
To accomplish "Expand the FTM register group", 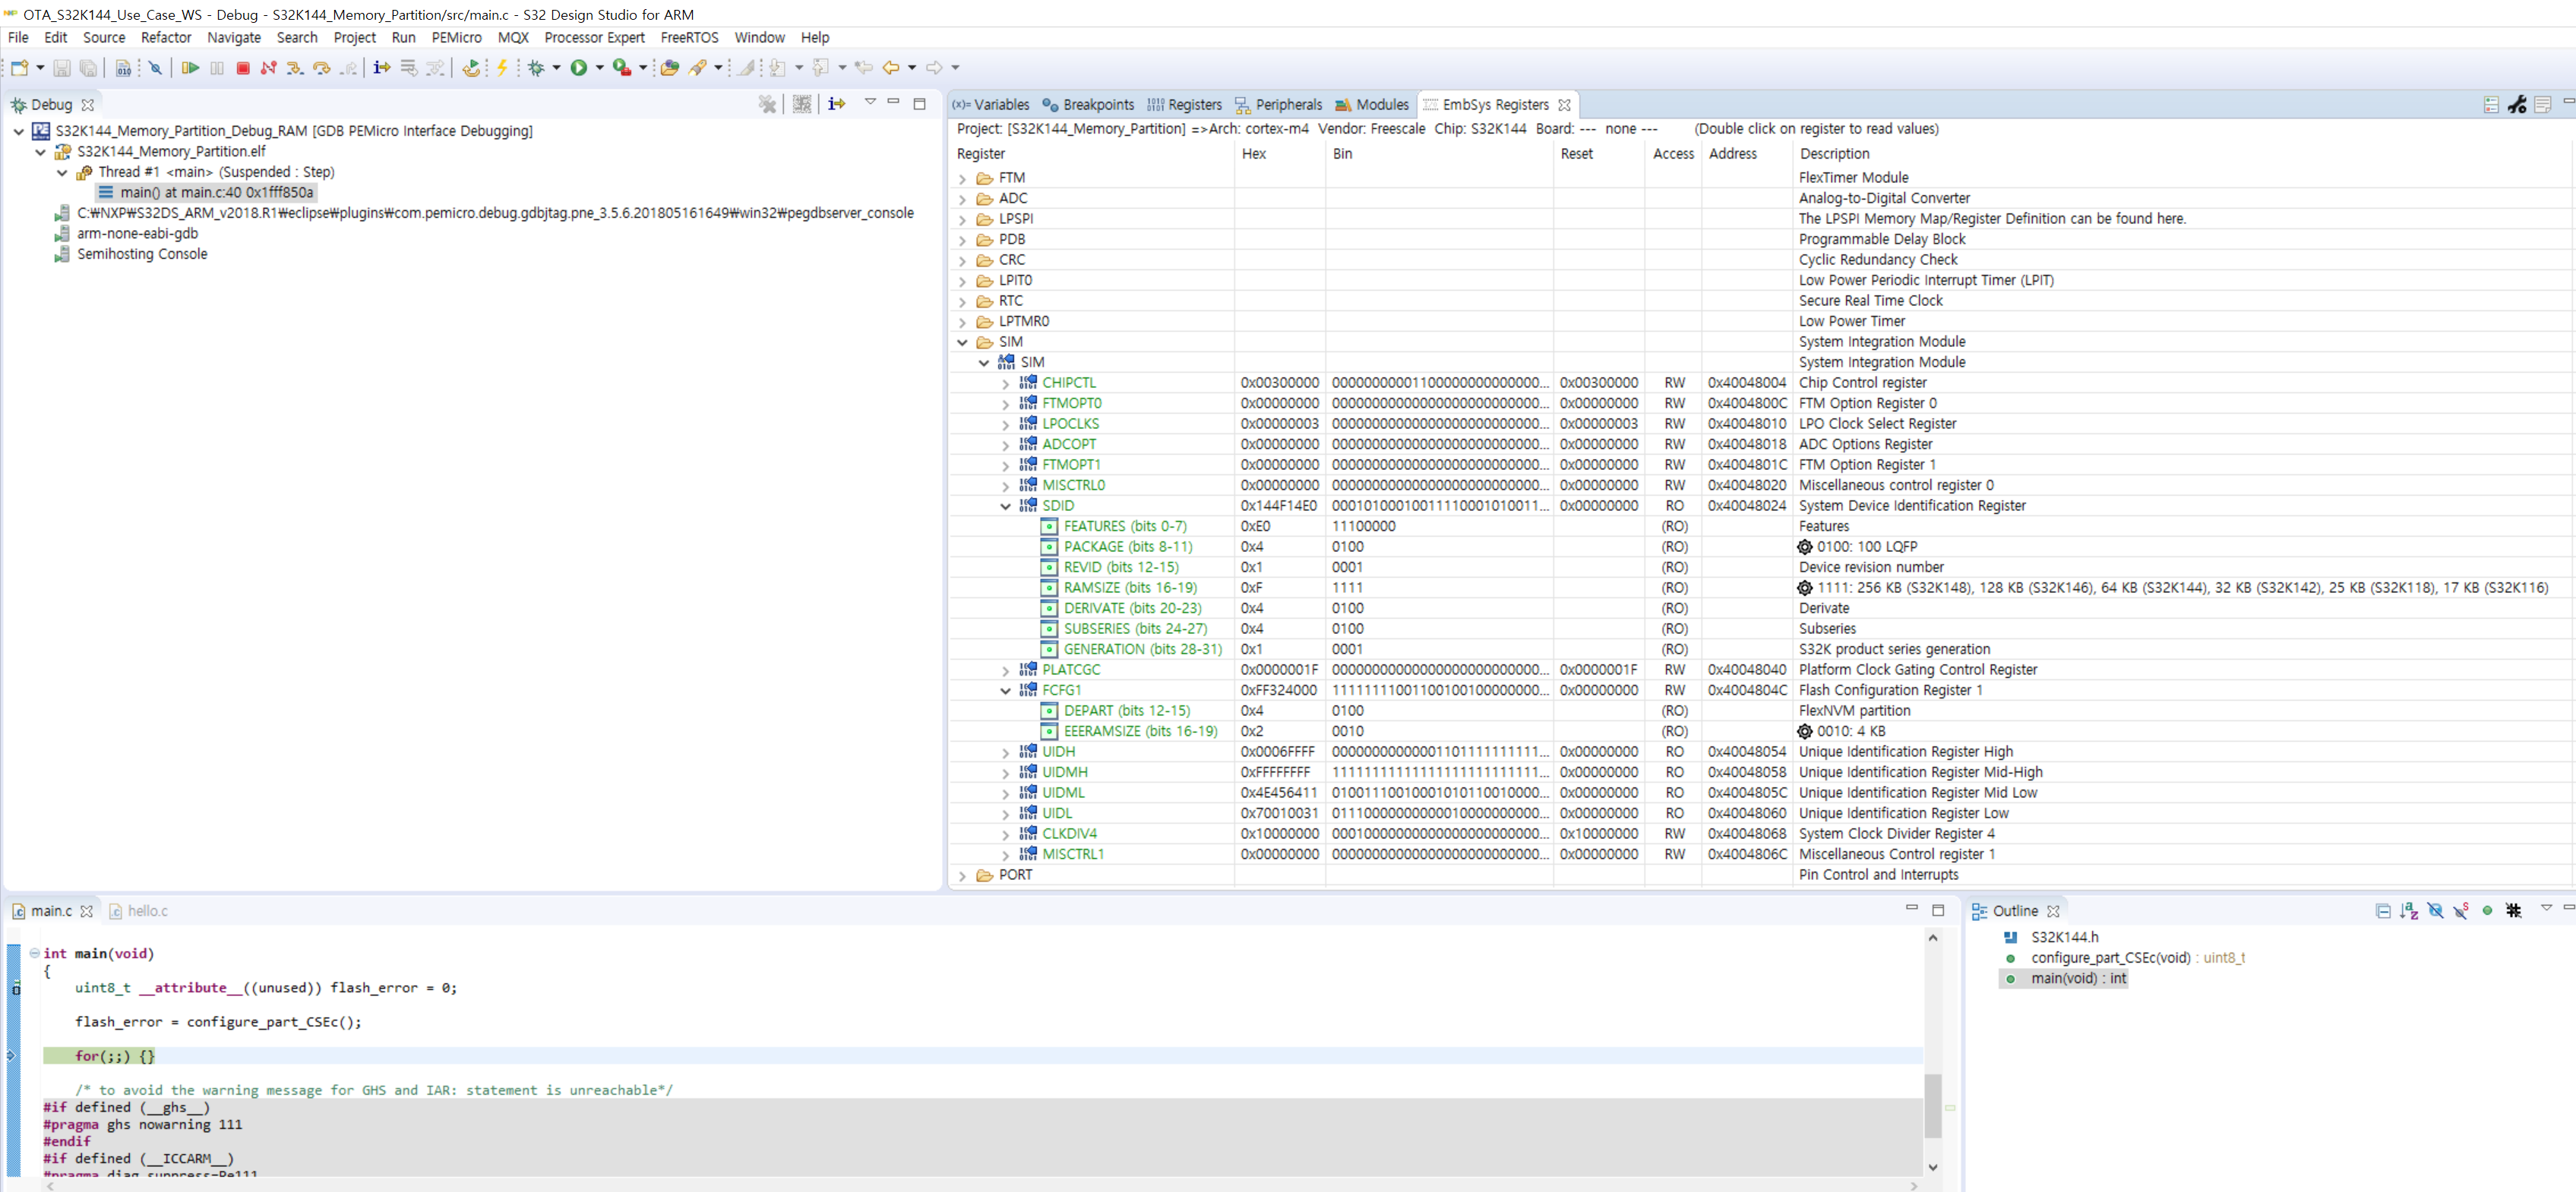I will click(x=962, y=178).
